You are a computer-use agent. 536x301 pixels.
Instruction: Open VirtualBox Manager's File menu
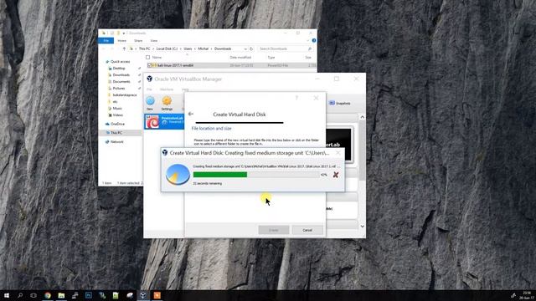click(x=149, y=89)
